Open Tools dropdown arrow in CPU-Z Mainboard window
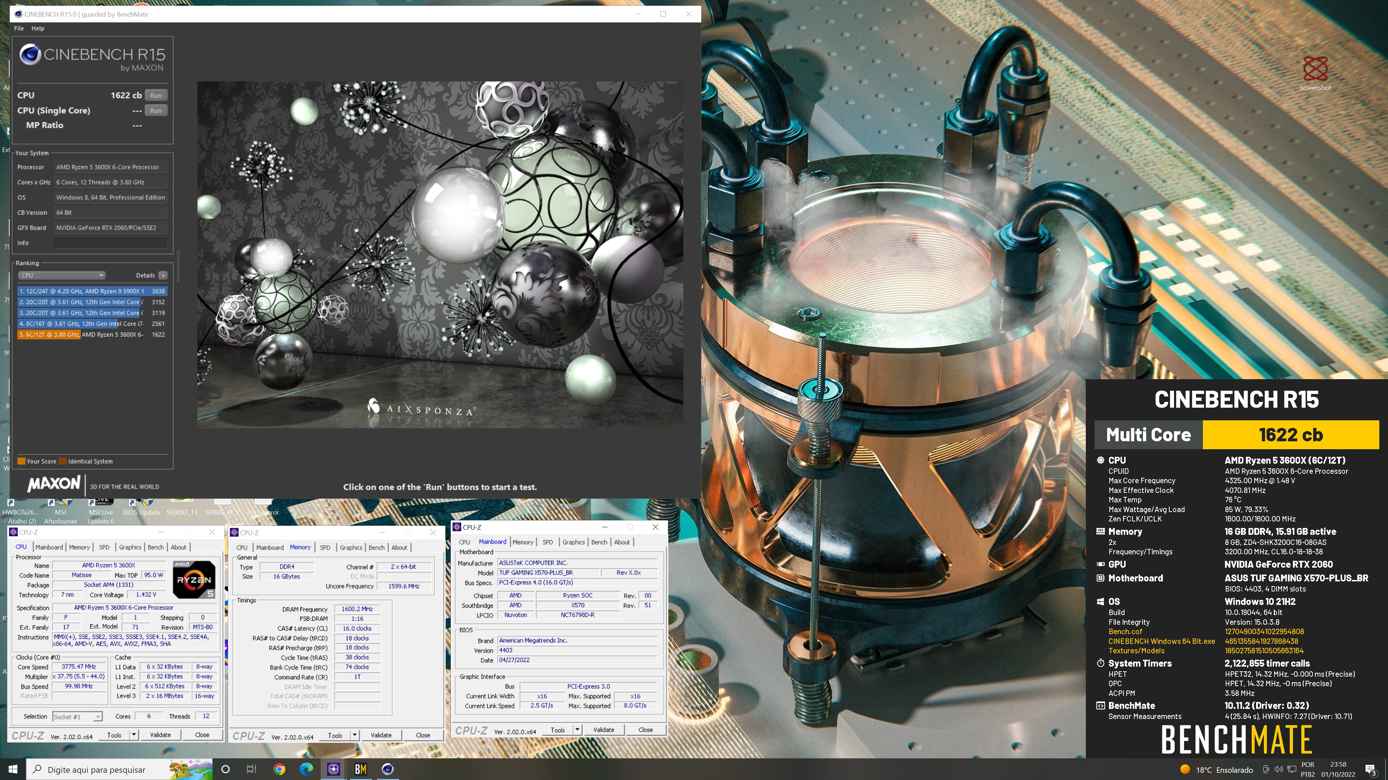 tap(577, 730)
